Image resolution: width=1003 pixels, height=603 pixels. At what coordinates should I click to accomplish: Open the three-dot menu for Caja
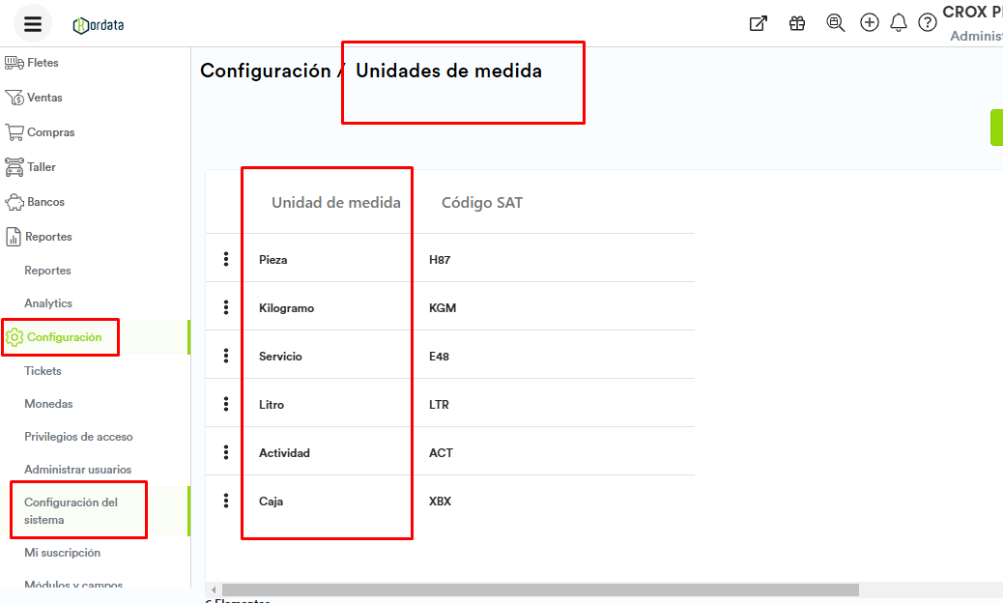click(226, 501)
